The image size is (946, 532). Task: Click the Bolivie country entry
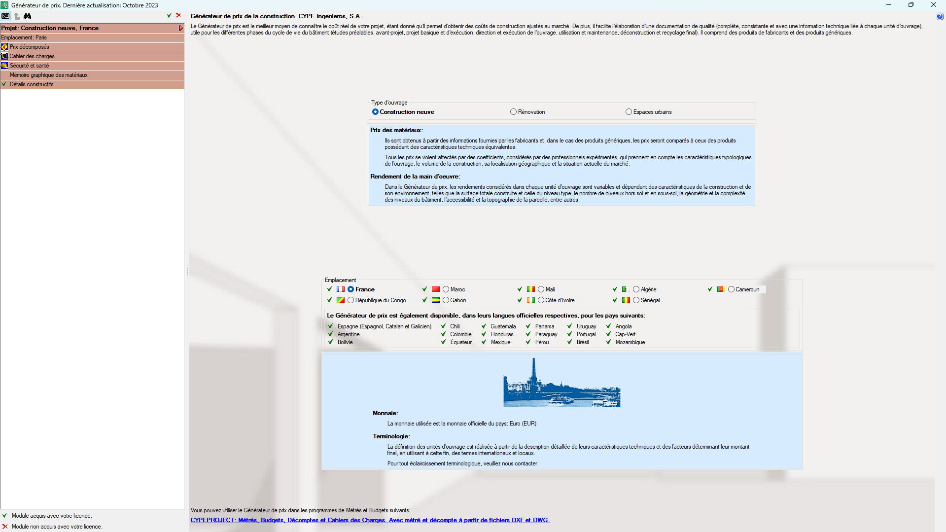click(345, 342)
